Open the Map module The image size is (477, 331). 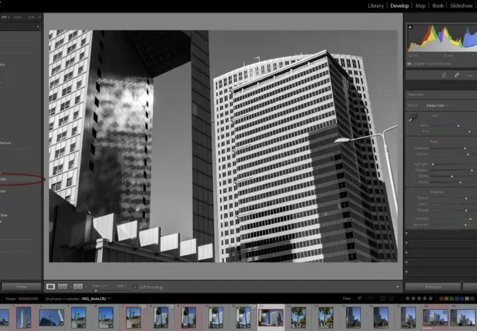[x=421, y=6]
